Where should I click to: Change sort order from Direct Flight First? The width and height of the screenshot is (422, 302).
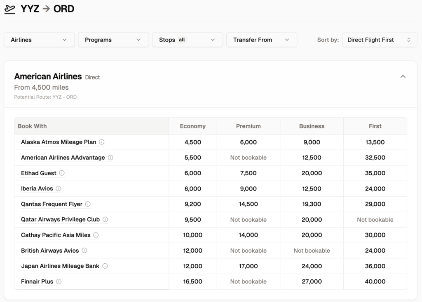point(380,40)
